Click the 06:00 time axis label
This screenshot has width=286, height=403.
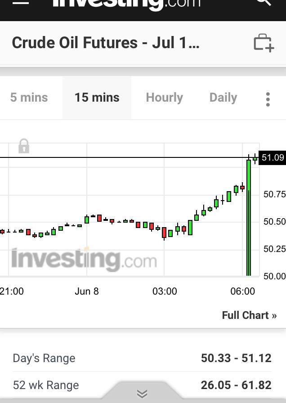242,291
